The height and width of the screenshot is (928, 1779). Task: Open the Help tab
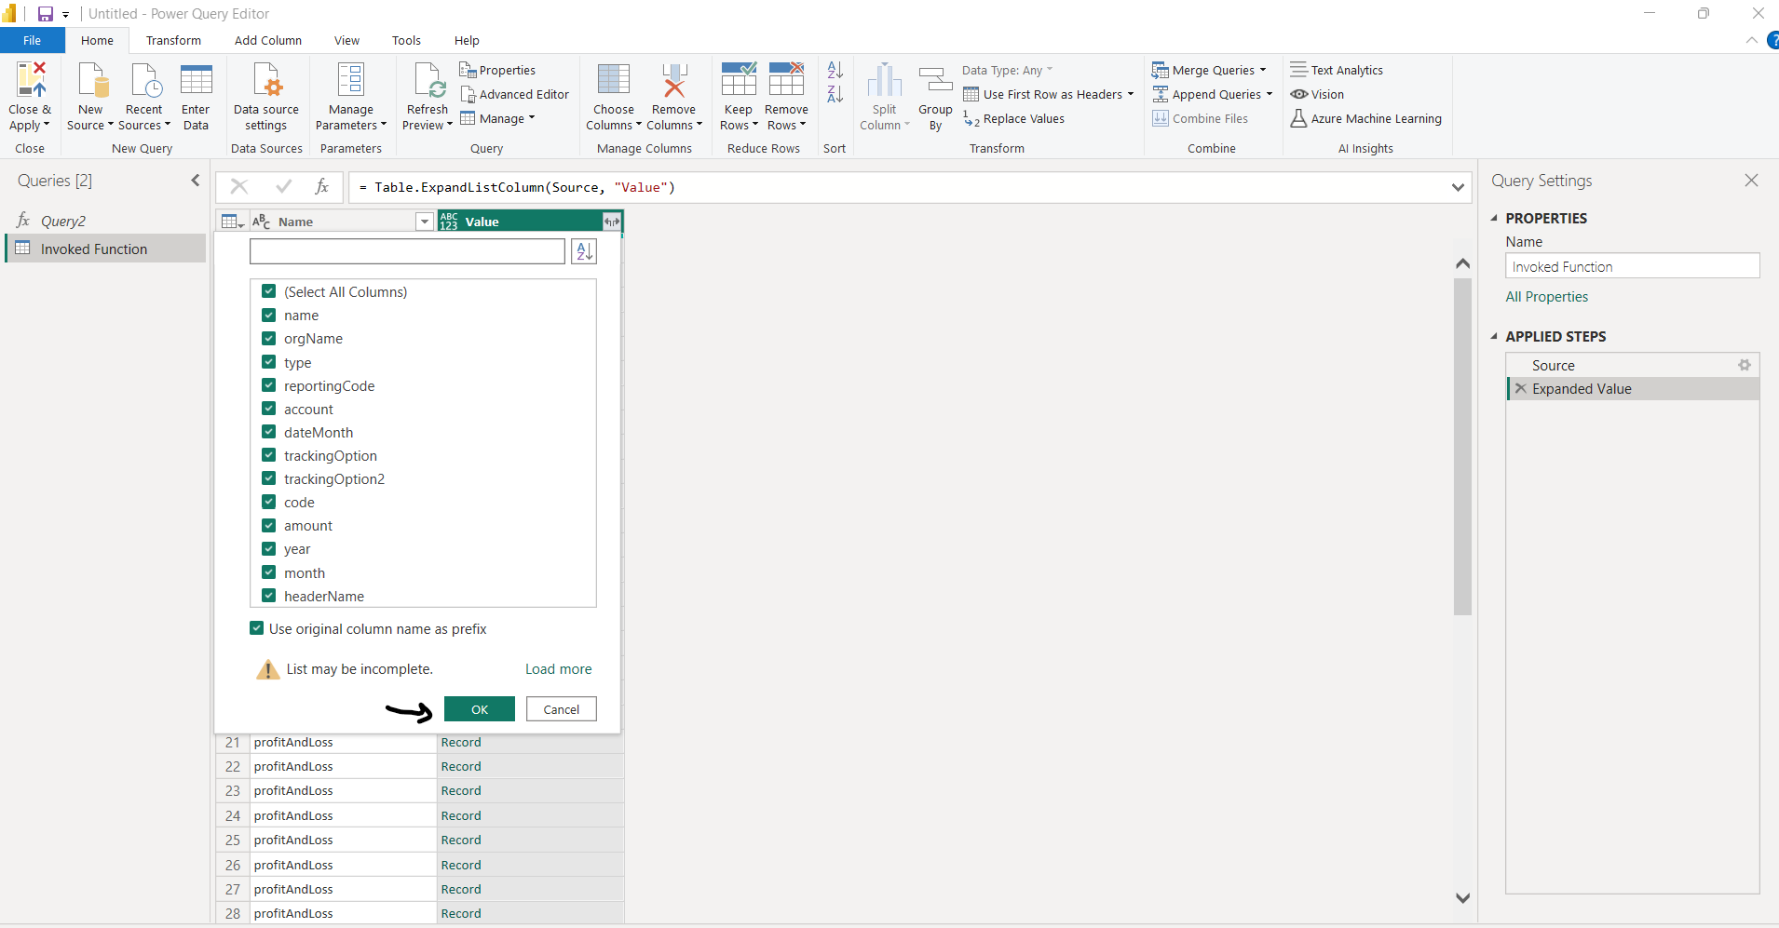(467, 40)
